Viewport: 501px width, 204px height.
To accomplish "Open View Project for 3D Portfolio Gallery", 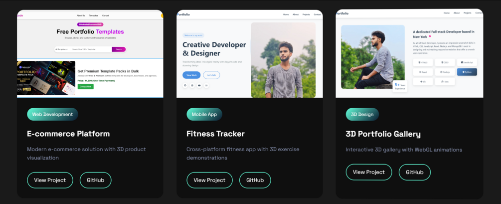I will pyautogui.click(x=369, y=172).
